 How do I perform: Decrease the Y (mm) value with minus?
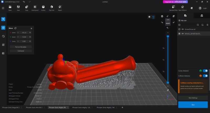(18, 37)
